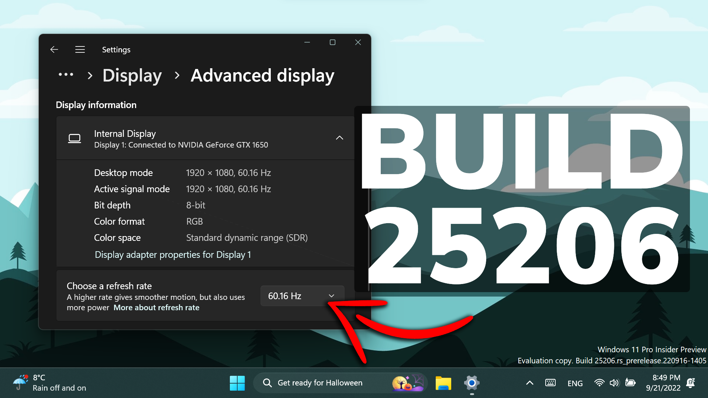
Task: Expand hidden icons in system tray
Action: tap(529, 383)
